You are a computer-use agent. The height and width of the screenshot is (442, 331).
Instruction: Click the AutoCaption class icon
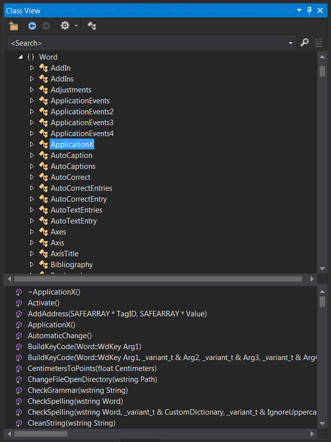coord(43,155)
